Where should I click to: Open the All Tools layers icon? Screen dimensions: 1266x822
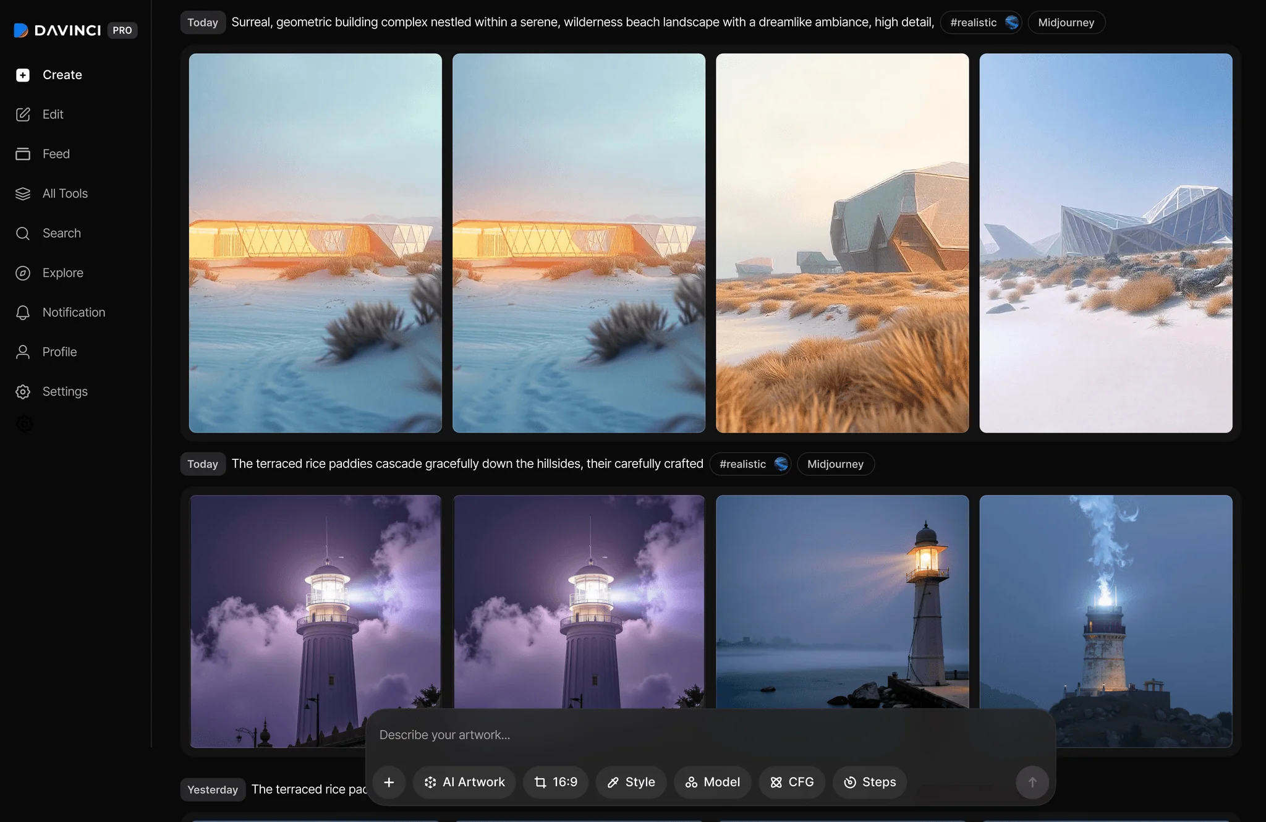click(x=23, y=193)
